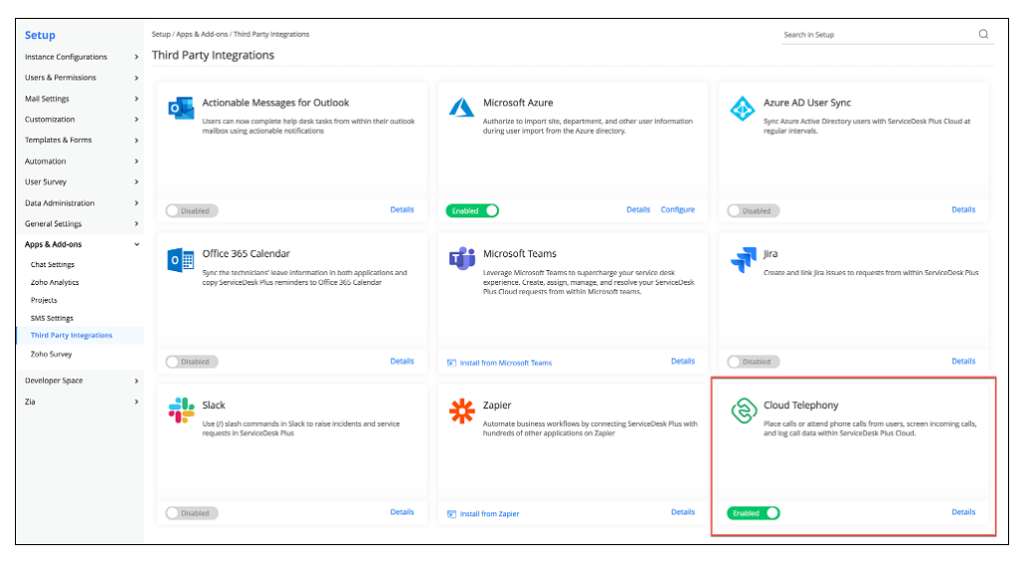This screenshot has height=565, width=1027.
Task: Open Zoho Survey in sidebar
Action: (51, 354)
